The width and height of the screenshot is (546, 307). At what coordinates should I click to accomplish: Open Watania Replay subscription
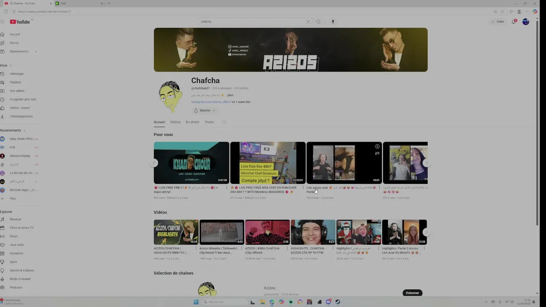(x=19, y=156)
